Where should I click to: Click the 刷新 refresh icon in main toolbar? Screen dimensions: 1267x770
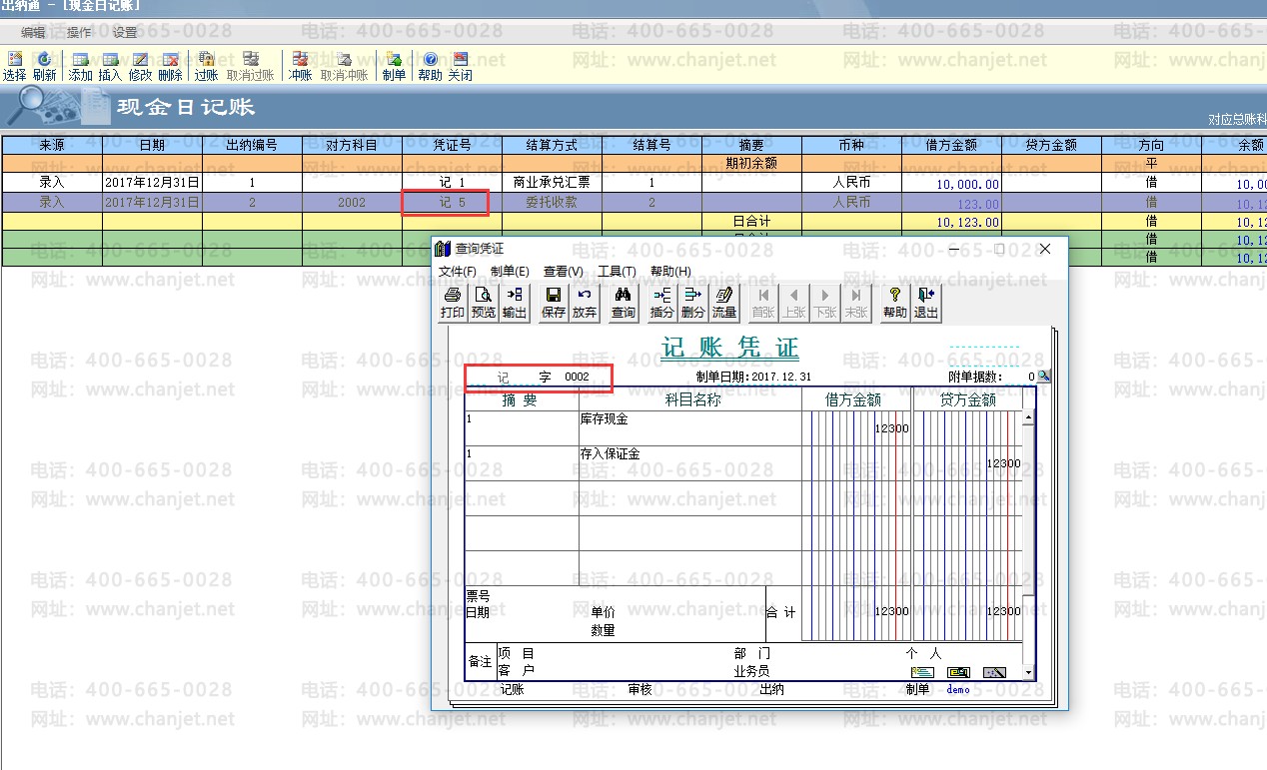tap(44, 67)
